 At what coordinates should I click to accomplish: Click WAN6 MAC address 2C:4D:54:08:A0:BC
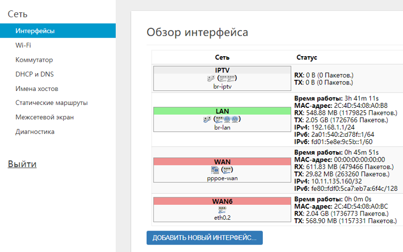pyautogui.click(x=361, y=206)
